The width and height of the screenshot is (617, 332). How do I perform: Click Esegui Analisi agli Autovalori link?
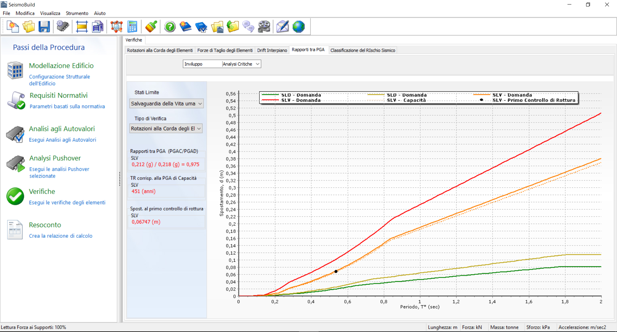coord(62,140)
